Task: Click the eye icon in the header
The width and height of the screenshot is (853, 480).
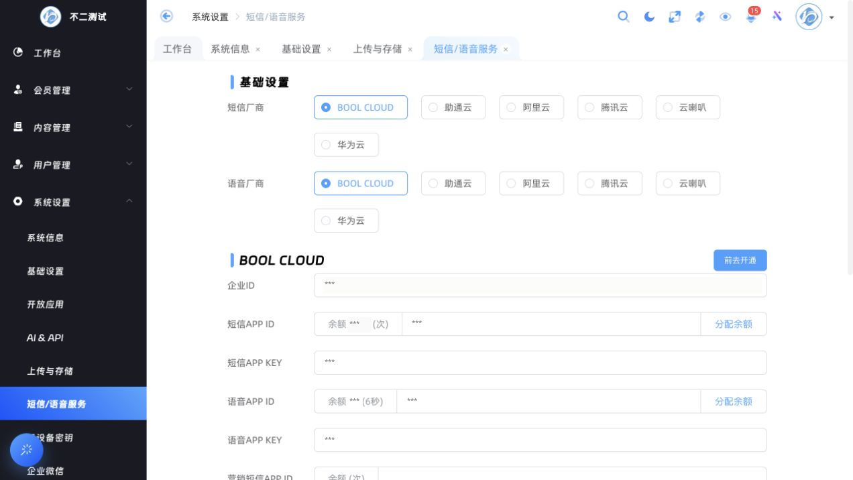Action: tap(726, 17)
